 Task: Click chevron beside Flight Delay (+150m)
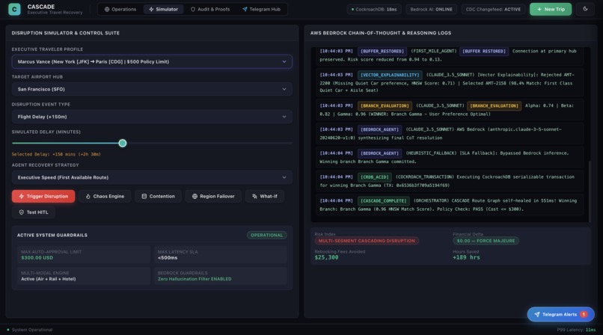(284, 117)
